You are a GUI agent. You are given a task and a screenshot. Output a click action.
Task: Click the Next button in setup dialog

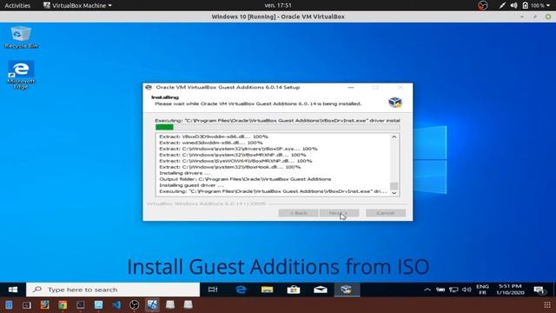(x=339, y=213)
